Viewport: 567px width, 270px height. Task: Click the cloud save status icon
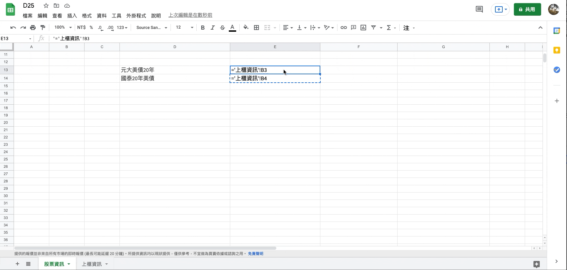pyautogui.click(x=67, y=6)
